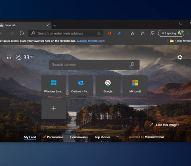Screen dimensions: 191x166
Task: Click the 33 °C temperature reading
Action: [29, 57]
